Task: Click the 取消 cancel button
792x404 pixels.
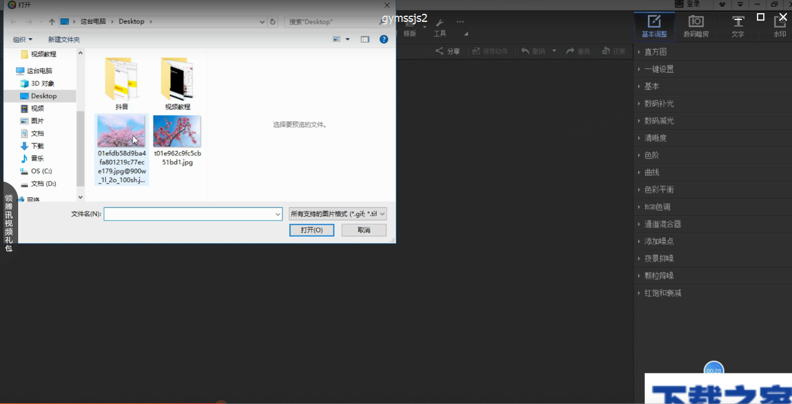Action: pyautogui.click(x=364, y=230)
